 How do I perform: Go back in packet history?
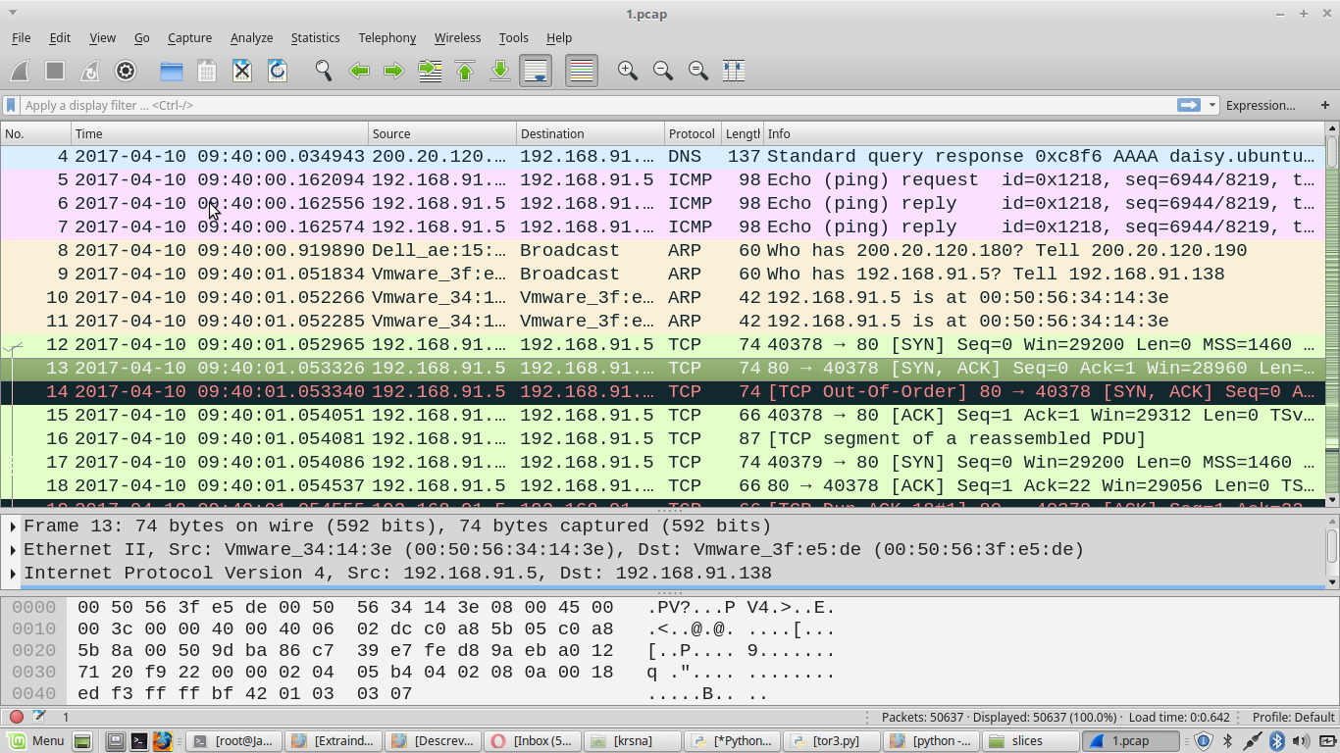coord(359,70)
